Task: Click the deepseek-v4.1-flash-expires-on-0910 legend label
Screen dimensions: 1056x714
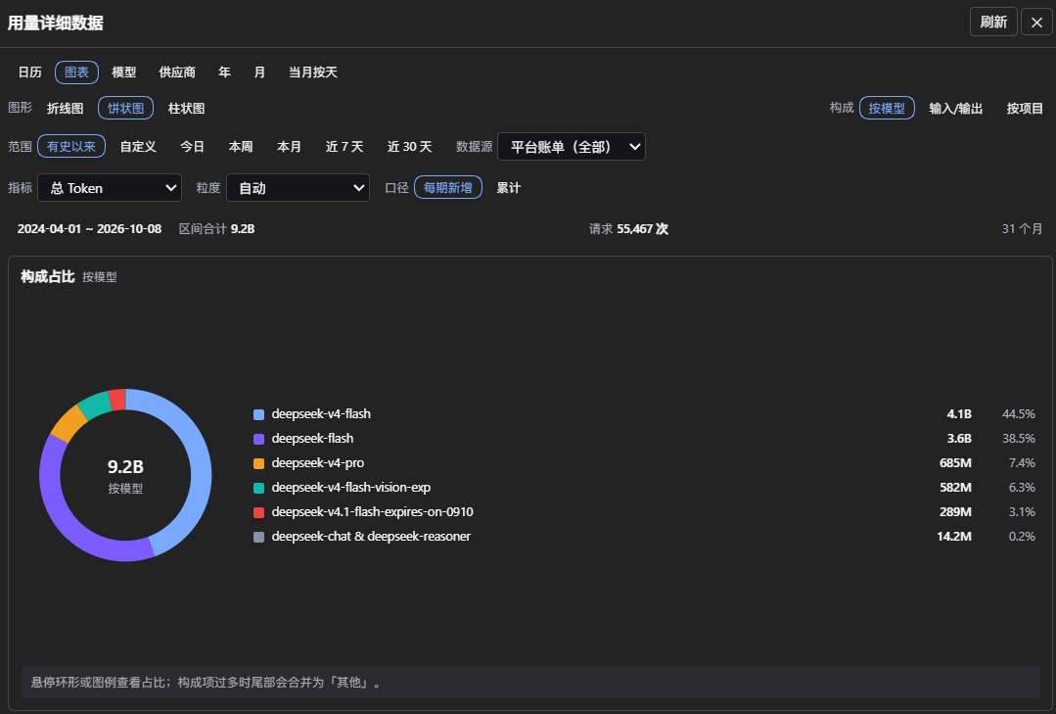Action: pyautogui.click(x=373, y=511)
